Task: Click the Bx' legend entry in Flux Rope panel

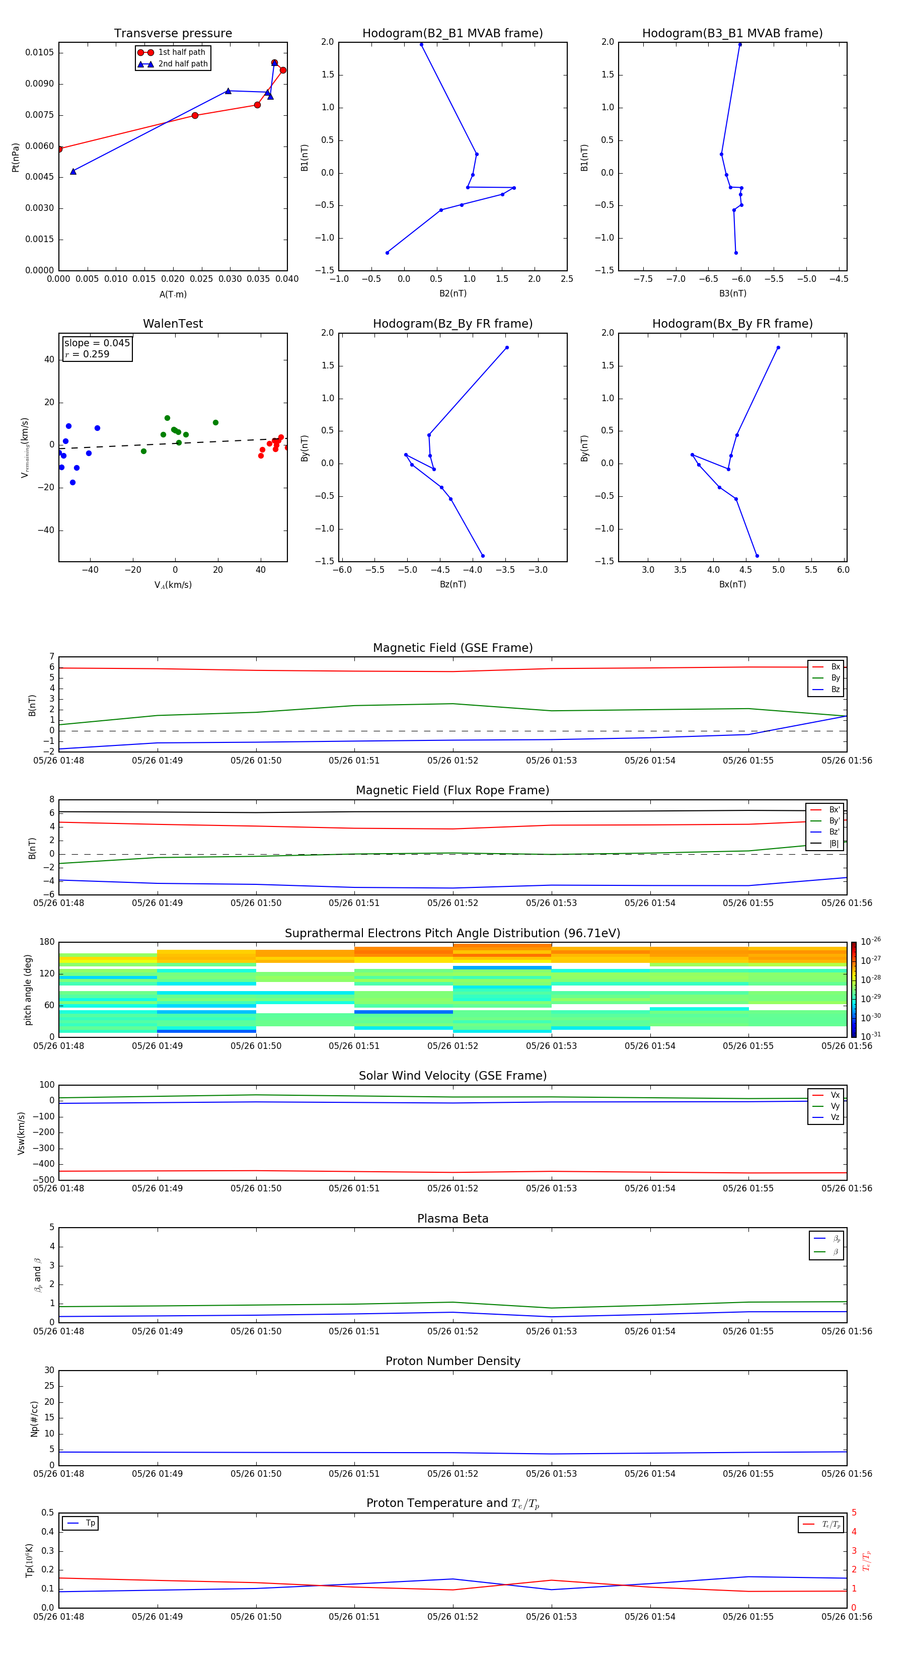Action: (x=825, y=810)
